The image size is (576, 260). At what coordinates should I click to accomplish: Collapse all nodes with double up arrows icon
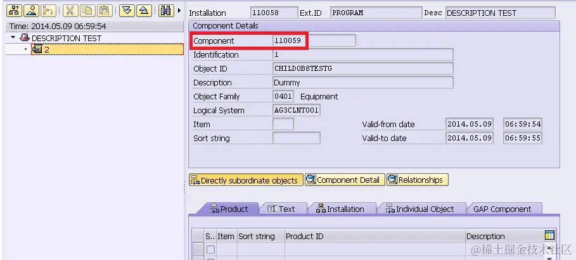[144, 11]
